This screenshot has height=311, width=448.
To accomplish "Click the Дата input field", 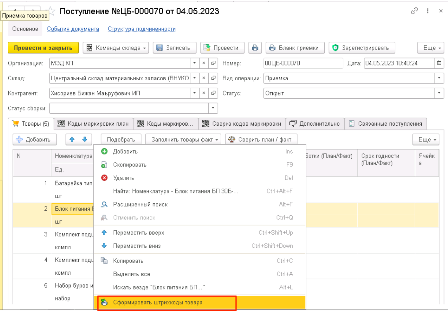I will (399, 63).
